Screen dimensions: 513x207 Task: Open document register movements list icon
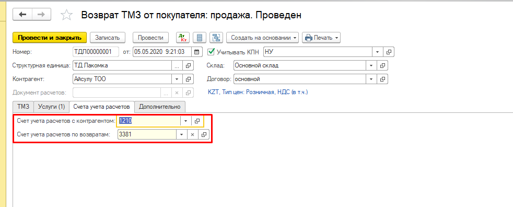[x=199, y=37]
